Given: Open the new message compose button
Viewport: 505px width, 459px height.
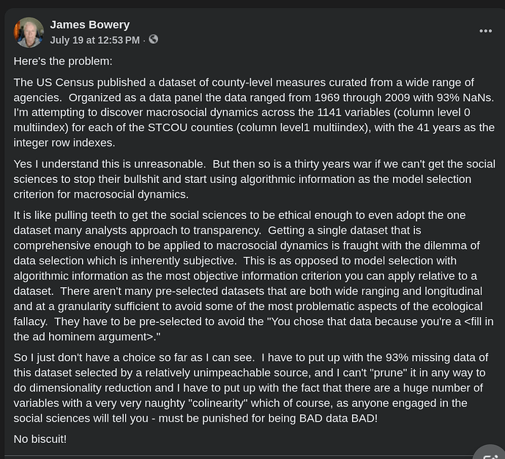Looking at the screenshot, I should 490,451.
